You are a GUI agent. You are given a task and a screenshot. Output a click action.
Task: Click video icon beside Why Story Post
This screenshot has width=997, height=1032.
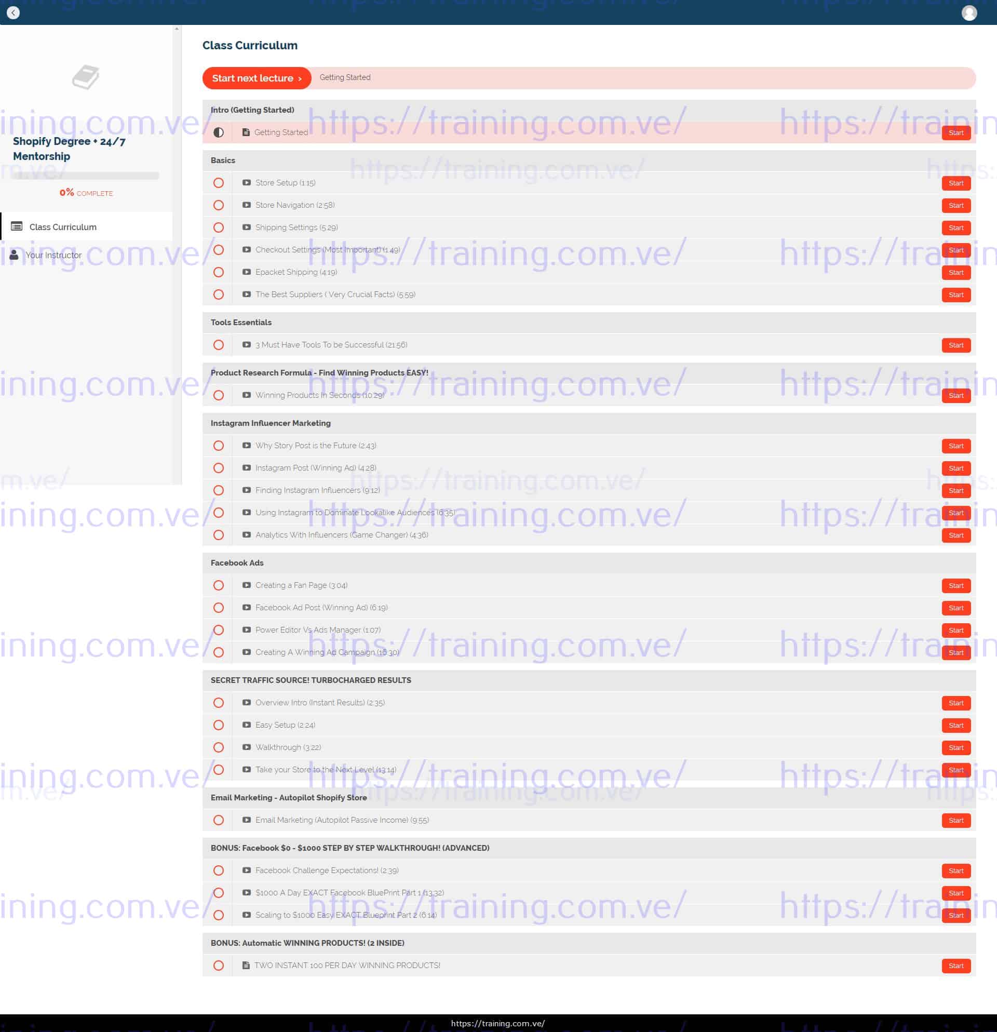(x=246, y=446)
